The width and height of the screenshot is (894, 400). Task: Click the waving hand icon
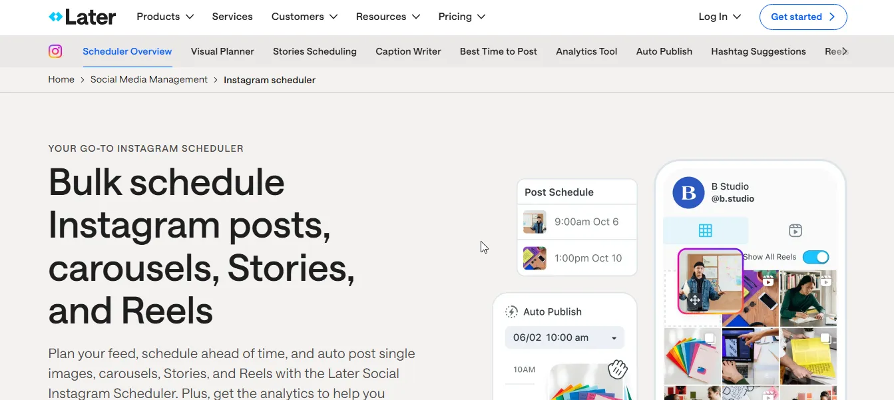(x=618, y=369)
